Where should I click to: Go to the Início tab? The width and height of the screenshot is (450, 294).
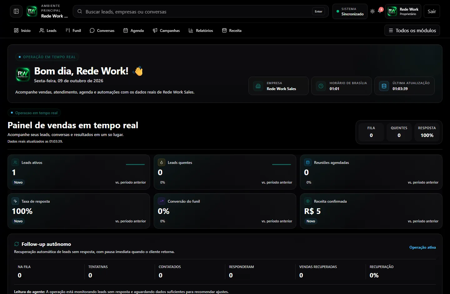pyautogui.click(x=22, y=30)
